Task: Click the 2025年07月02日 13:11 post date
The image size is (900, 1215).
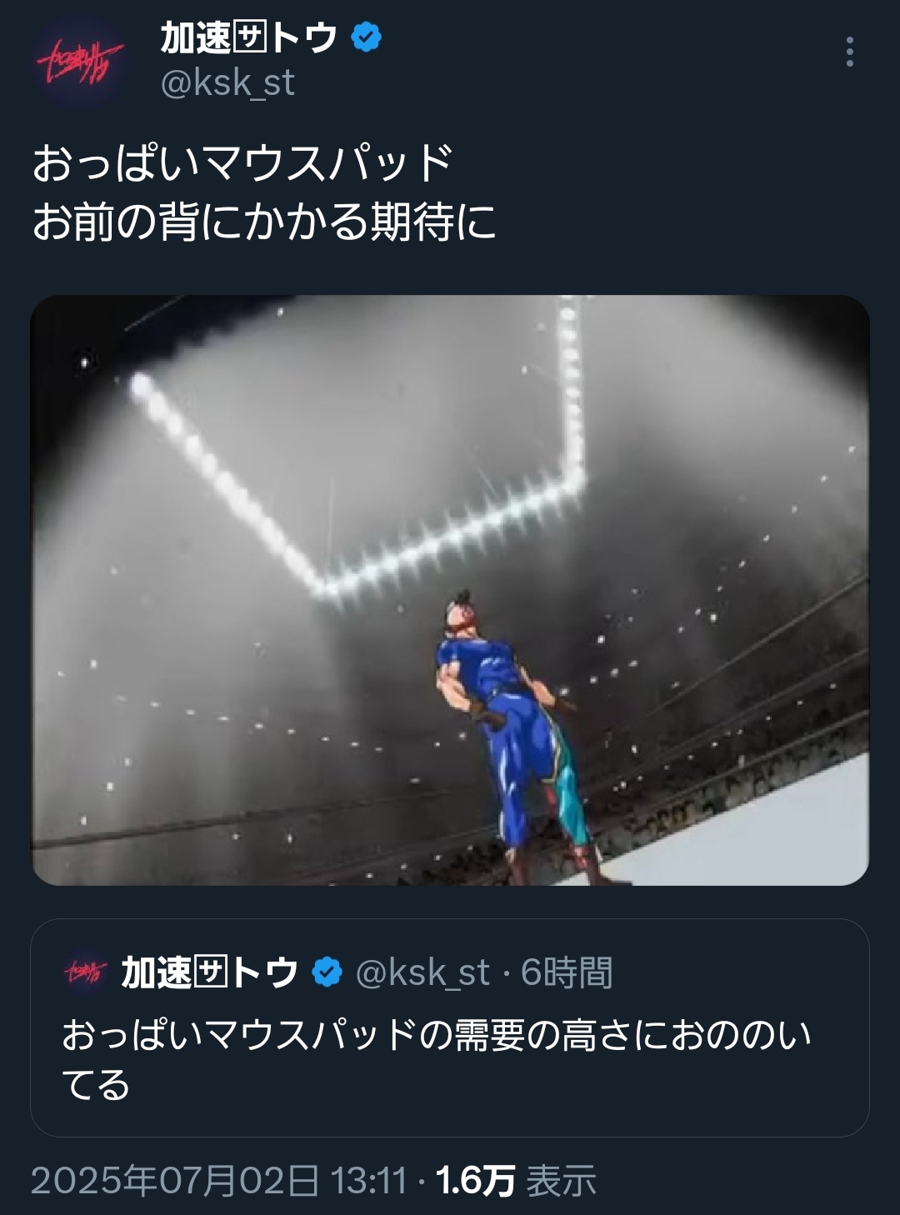Action: tap(219, 1181)
